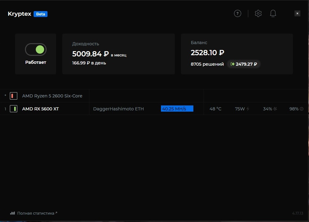The height and width of the screenshot is (222, 309).
Task: Select the AMD RX 5600 XT name
Action: click(40, 109)
